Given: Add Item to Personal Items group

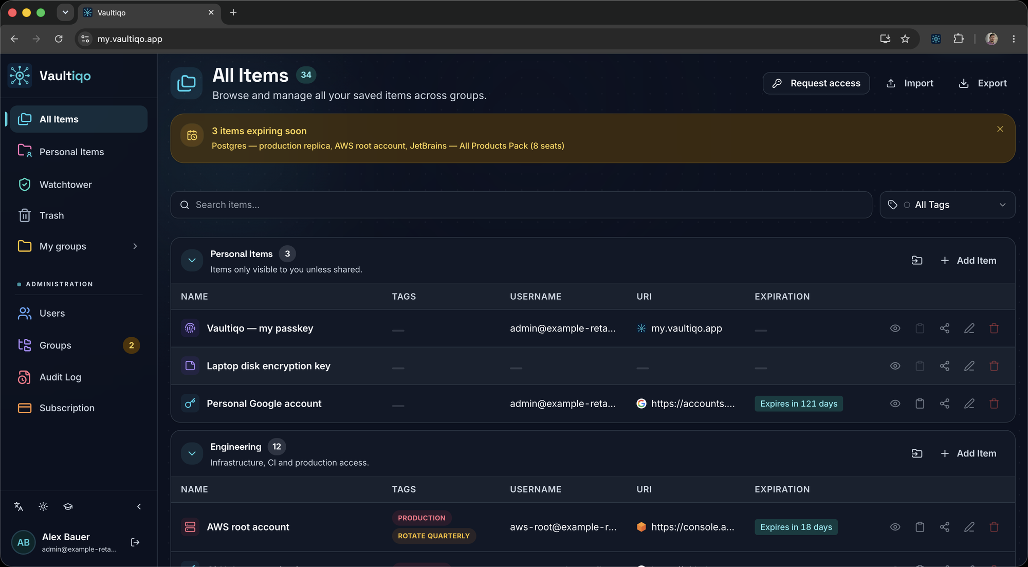Looking at the screenshot, I should [968, 261].
